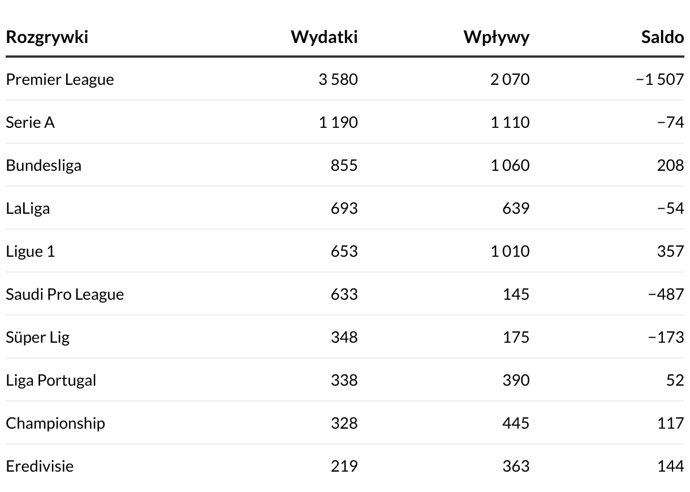The width and height of the screenshot is (690, 492).
Task: Select Ligue 1 balance value 357
Action: tap(670, 251)
